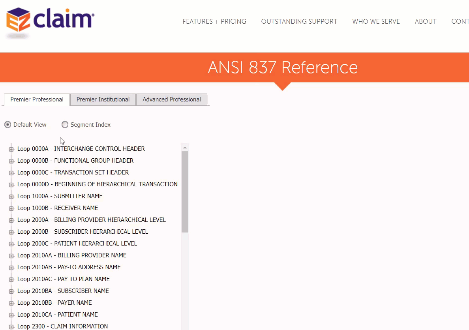Open the Outstanding Support menu

point(299,22)
